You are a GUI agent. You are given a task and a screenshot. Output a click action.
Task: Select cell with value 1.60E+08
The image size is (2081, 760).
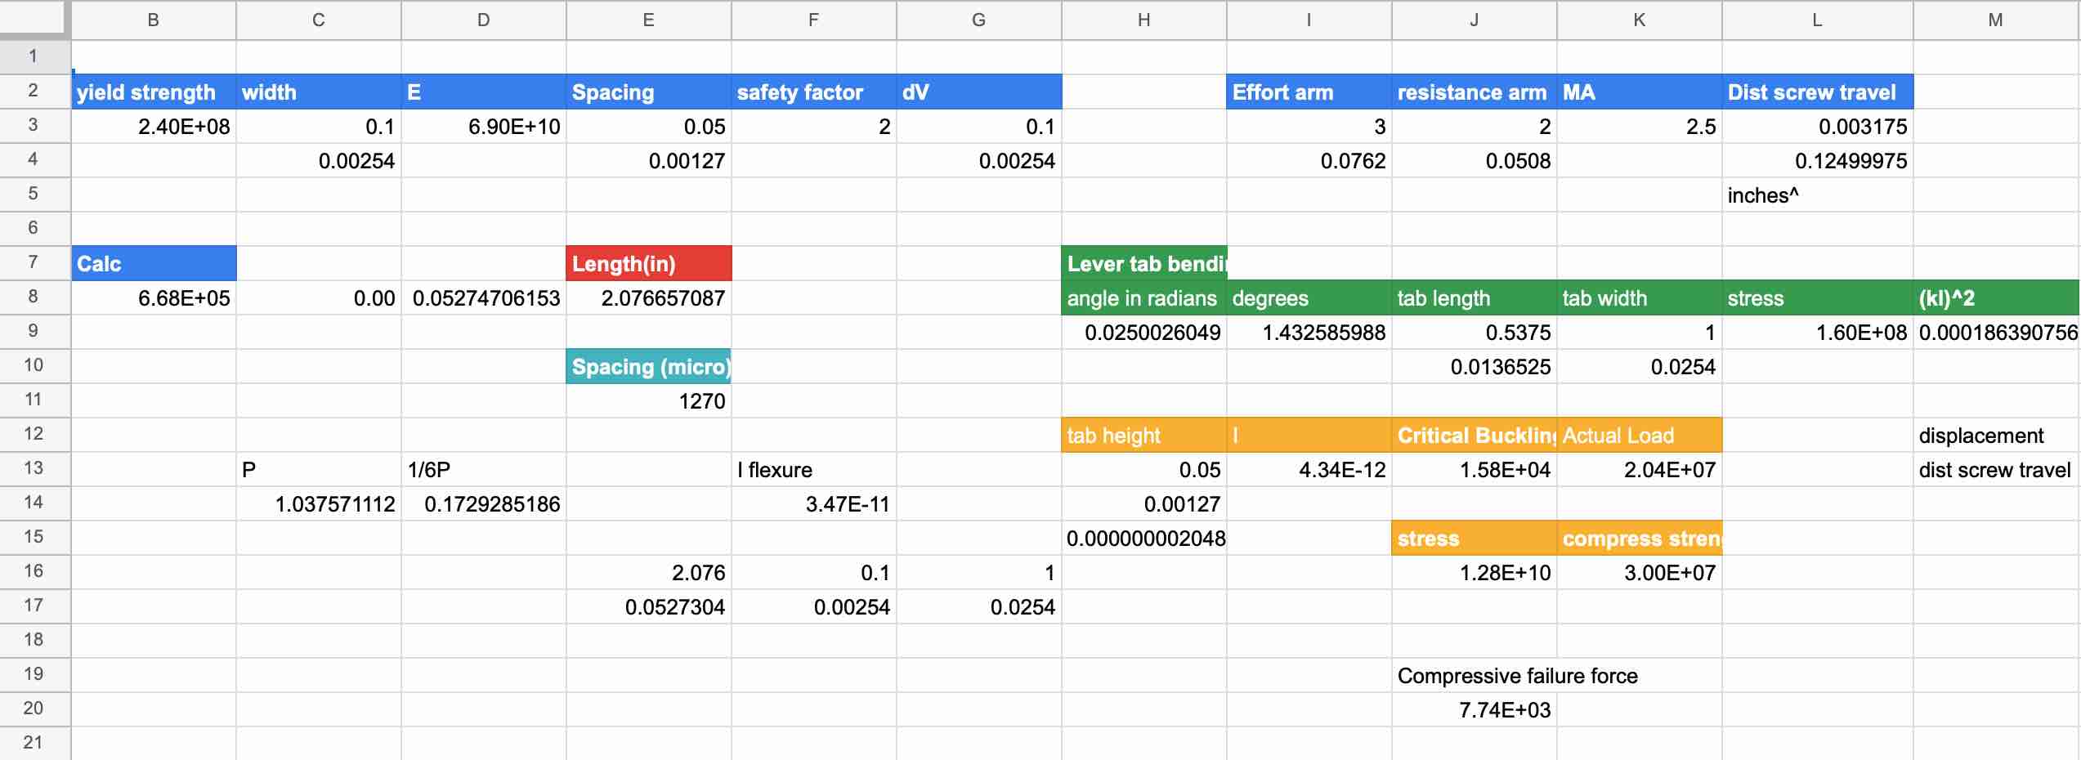pyautogui.click(x=1818, y=333)
